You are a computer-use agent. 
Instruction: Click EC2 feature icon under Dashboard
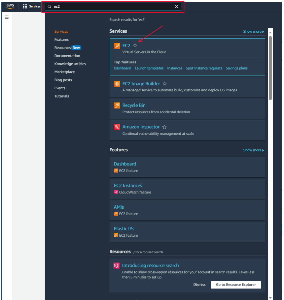pos(116,171)
